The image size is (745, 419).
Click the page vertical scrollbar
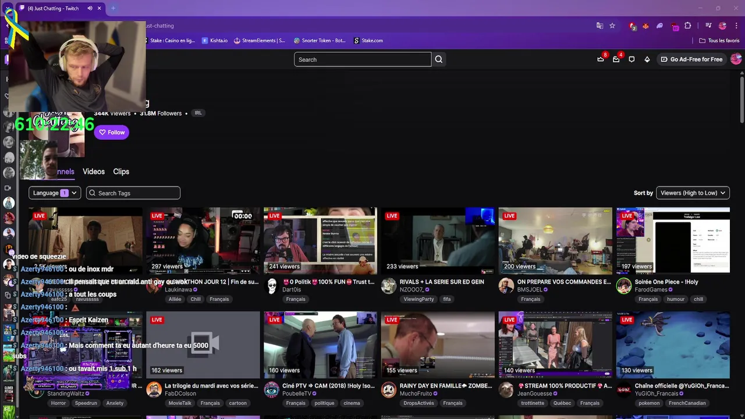(742, 99)
